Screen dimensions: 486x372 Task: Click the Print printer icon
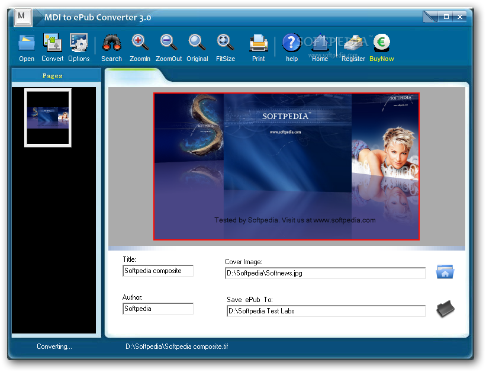pyautogui.click(x=259, y=43)
